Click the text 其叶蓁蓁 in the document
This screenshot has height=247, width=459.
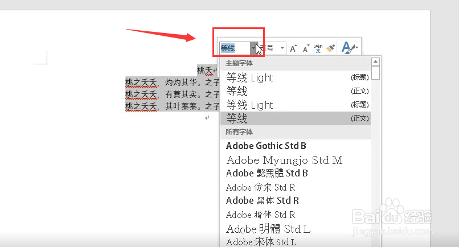181,106
